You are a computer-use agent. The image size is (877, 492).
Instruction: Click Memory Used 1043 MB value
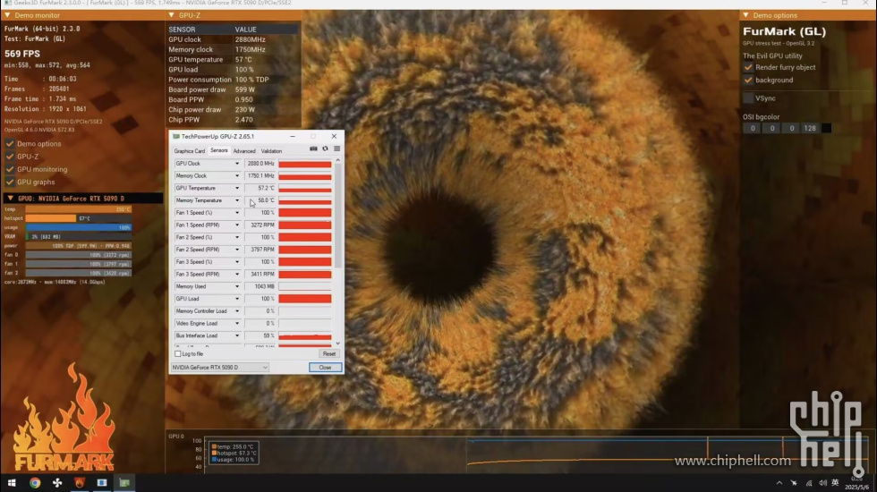click(x=260, y=287)
